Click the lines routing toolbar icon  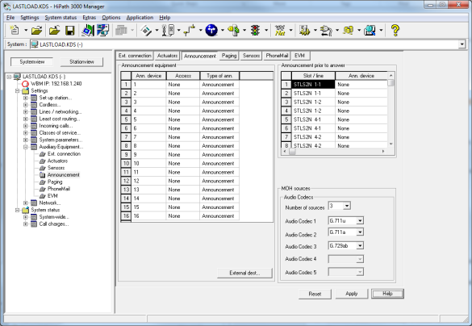pos(190,31)
